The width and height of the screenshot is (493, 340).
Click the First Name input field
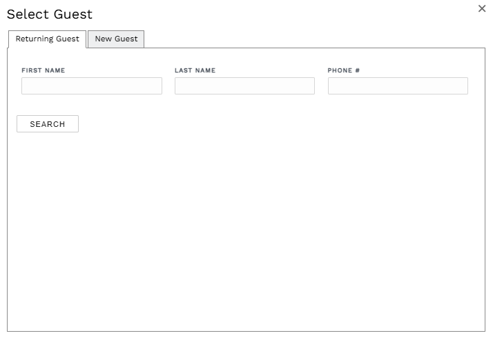click(92, 86)
